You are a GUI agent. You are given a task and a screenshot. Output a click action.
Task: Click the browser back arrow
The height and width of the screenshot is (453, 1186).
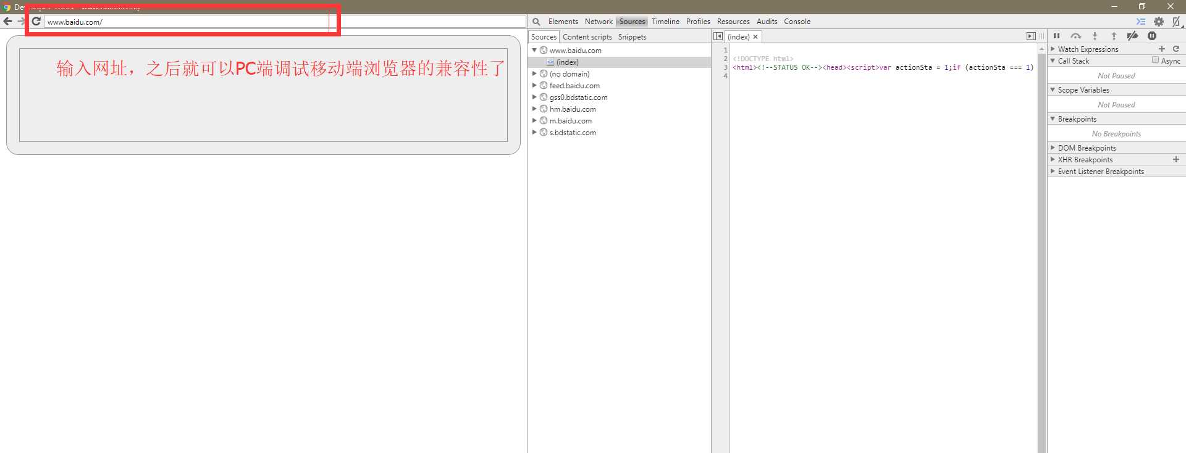[7, 22]
